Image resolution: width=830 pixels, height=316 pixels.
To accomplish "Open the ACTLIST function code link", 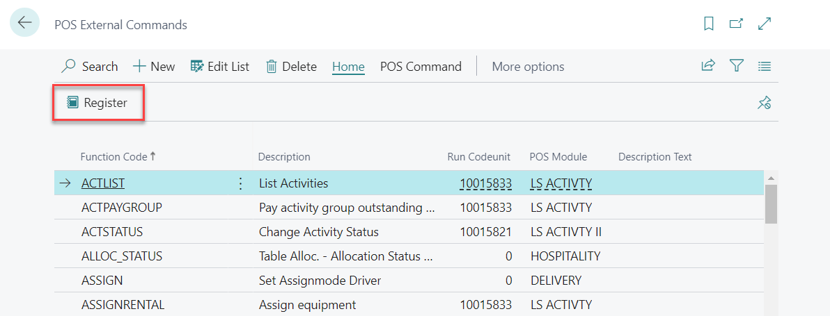I will point(103,183).
